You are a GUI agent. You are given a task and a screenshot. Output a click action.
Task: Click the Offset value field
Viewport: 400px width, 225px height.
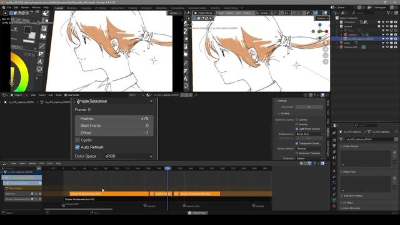pyautogui.click(x=114, y=132)
